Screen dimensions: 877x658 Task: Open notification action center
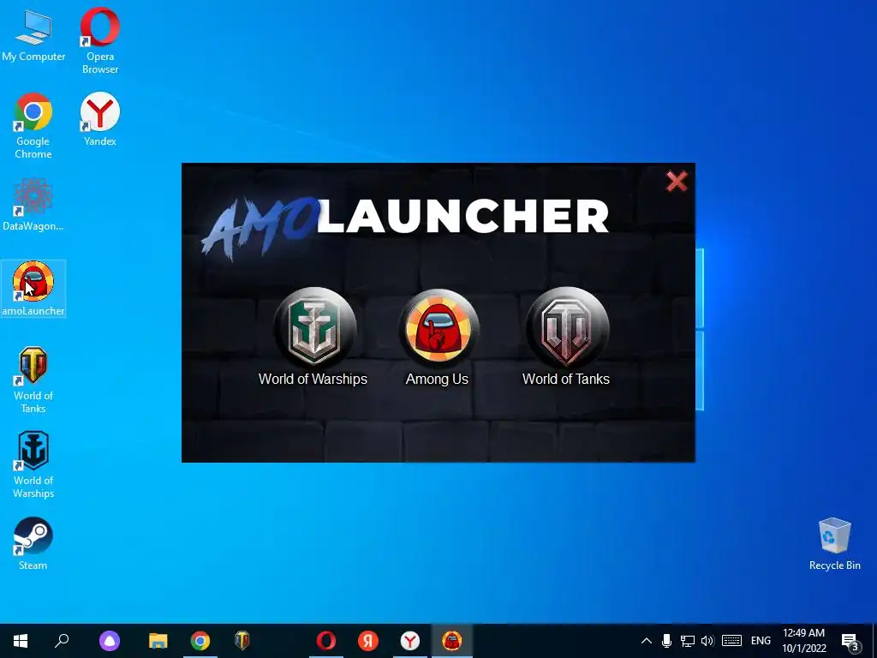coord(850,642)
